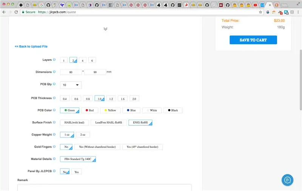Pick White PCB color
Image resolution: width=302 pixels, height=191 pixels.
[152, 110]
